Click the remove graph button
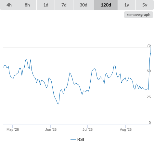 tap(138, 15)
